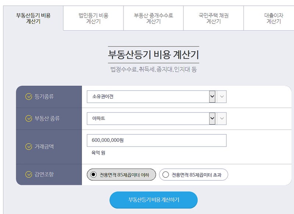The image size is (294, 214).
Task: Click the 거래금액 field showing 600,000,000원
Action: click(x=157, y=140)
